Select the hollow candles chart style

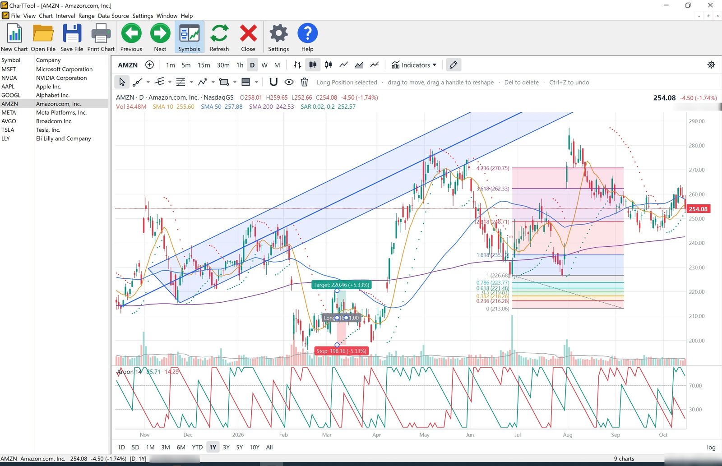(328, 65)
